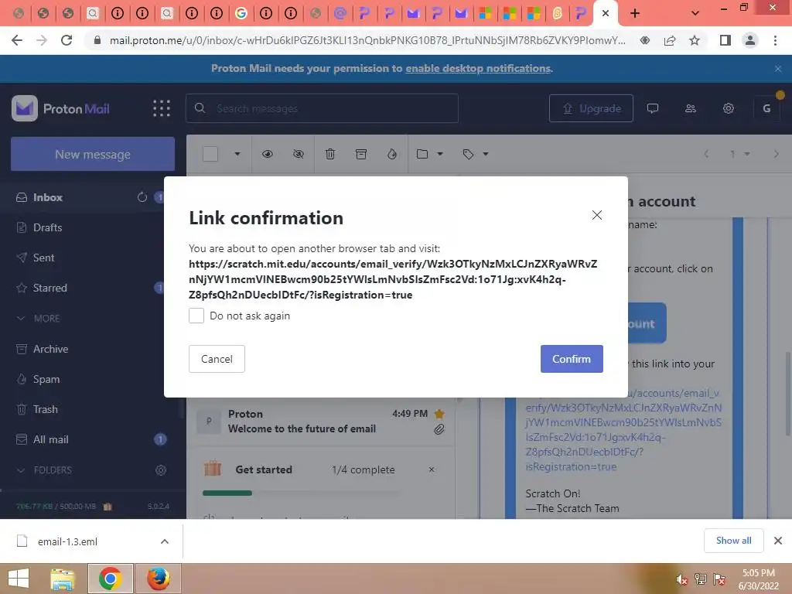
Task: Collapse the FOLDERS section
Action: coord(46,470)
